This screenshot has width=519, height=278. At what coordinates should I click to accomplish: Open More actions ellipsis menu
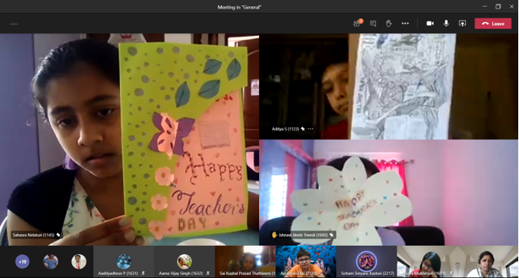tap(405, 24)
